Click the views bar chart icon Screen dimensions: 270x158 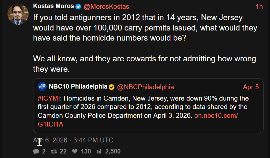pos(99,151)
